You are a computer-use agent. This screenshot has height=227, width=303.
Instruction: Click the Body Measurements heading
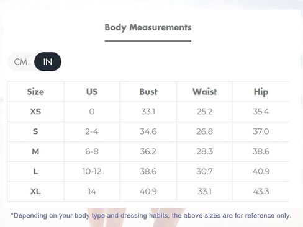point(148,27)
